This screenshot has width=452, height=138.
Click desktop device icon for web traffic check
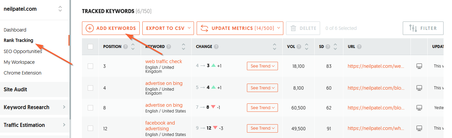pos(419,66)
